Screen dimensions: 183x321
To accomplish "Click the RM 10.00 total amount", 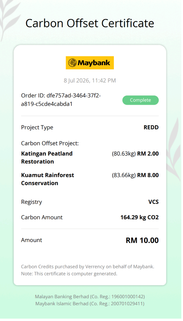I will [x=142, y=240].
